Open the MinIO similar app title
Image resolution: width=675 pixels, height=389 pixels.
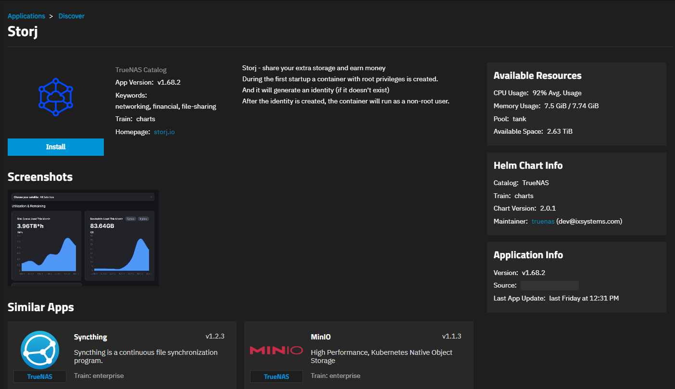321,337
